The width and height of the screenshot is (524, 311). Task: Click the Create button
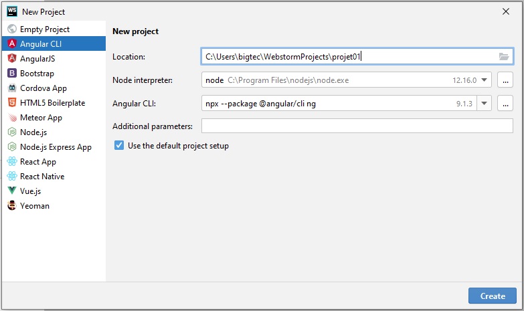493,296
